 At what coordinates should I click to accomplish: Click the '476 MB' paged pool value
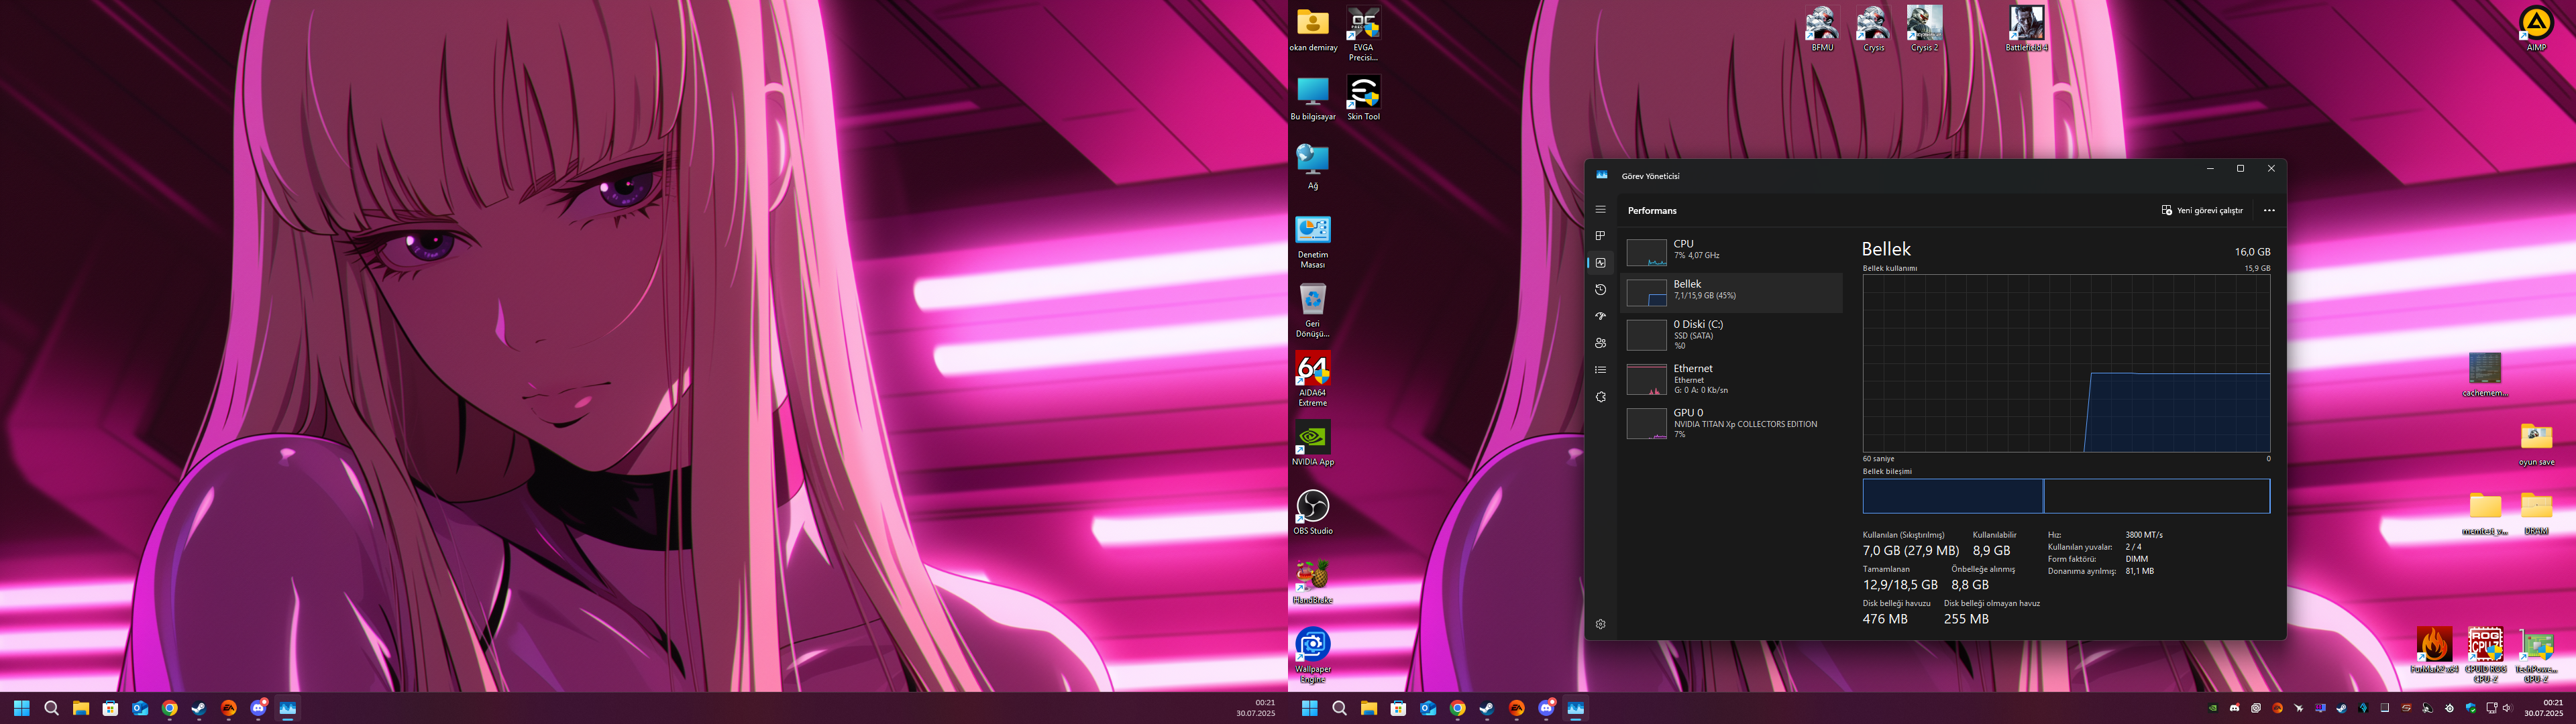pos(1885,619)
